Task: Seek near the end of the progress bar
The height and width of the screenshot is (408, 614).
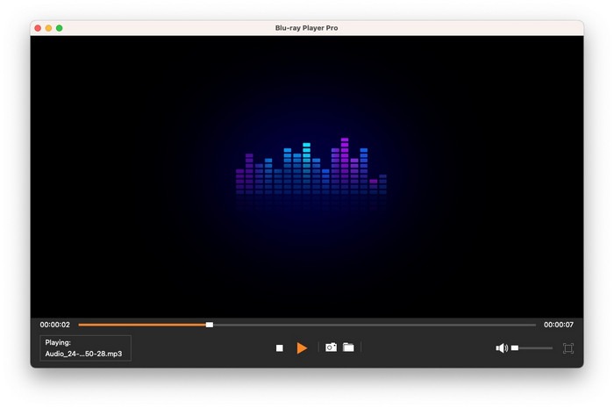Action: pyautogui.click(x=526, y=325)
